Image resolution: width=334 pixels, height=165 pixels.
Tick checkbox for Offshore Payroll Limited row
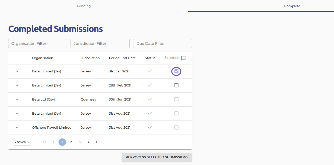176,128
